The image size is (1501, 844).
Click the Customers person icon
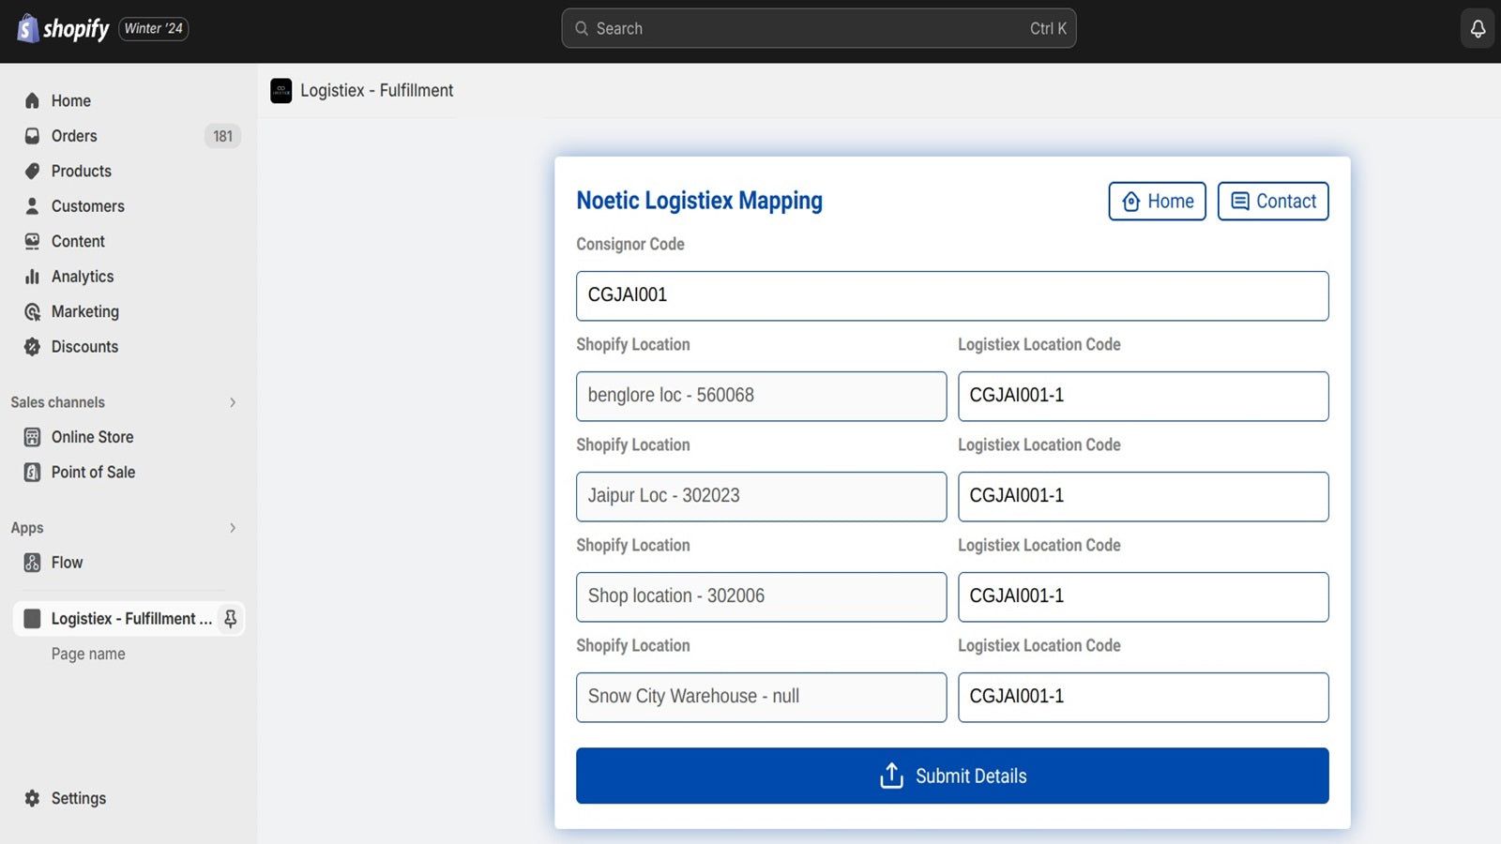click(x=32, y=206)
